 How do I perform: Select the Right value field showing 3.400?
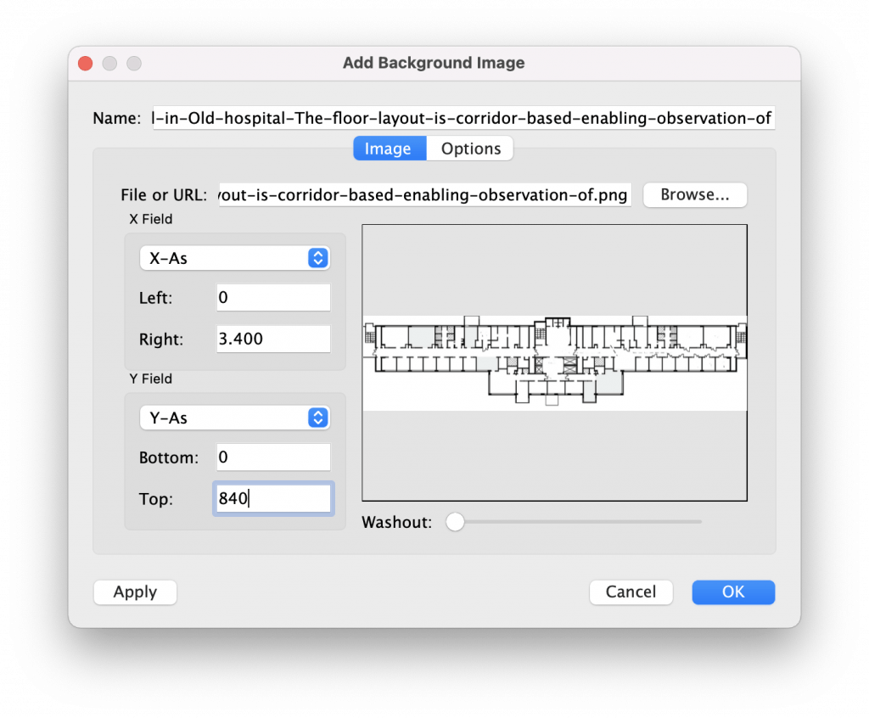[x=272, y=339]
